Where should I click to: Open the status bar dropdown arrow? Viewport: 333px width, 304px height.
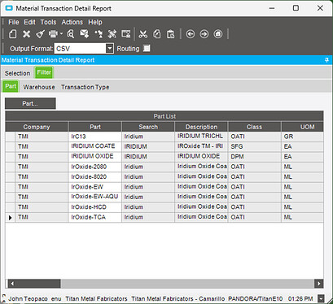pos(321,298)
